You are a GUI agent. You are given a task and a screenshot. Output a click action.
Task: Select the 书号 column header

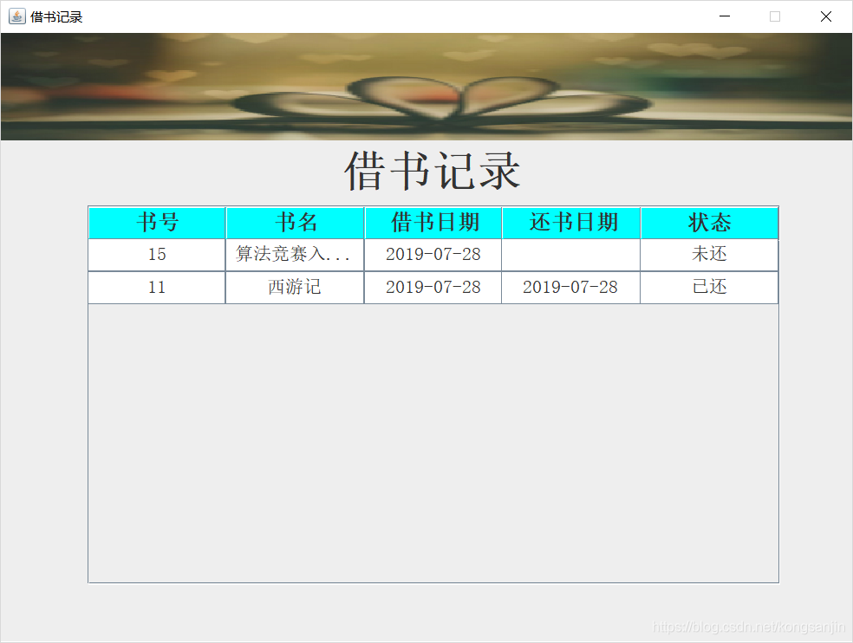(x=157, y=223)
